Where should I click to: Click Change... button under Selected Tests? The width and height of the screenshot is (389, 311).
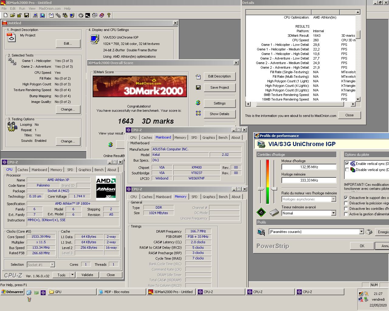[x=68, y=109]
